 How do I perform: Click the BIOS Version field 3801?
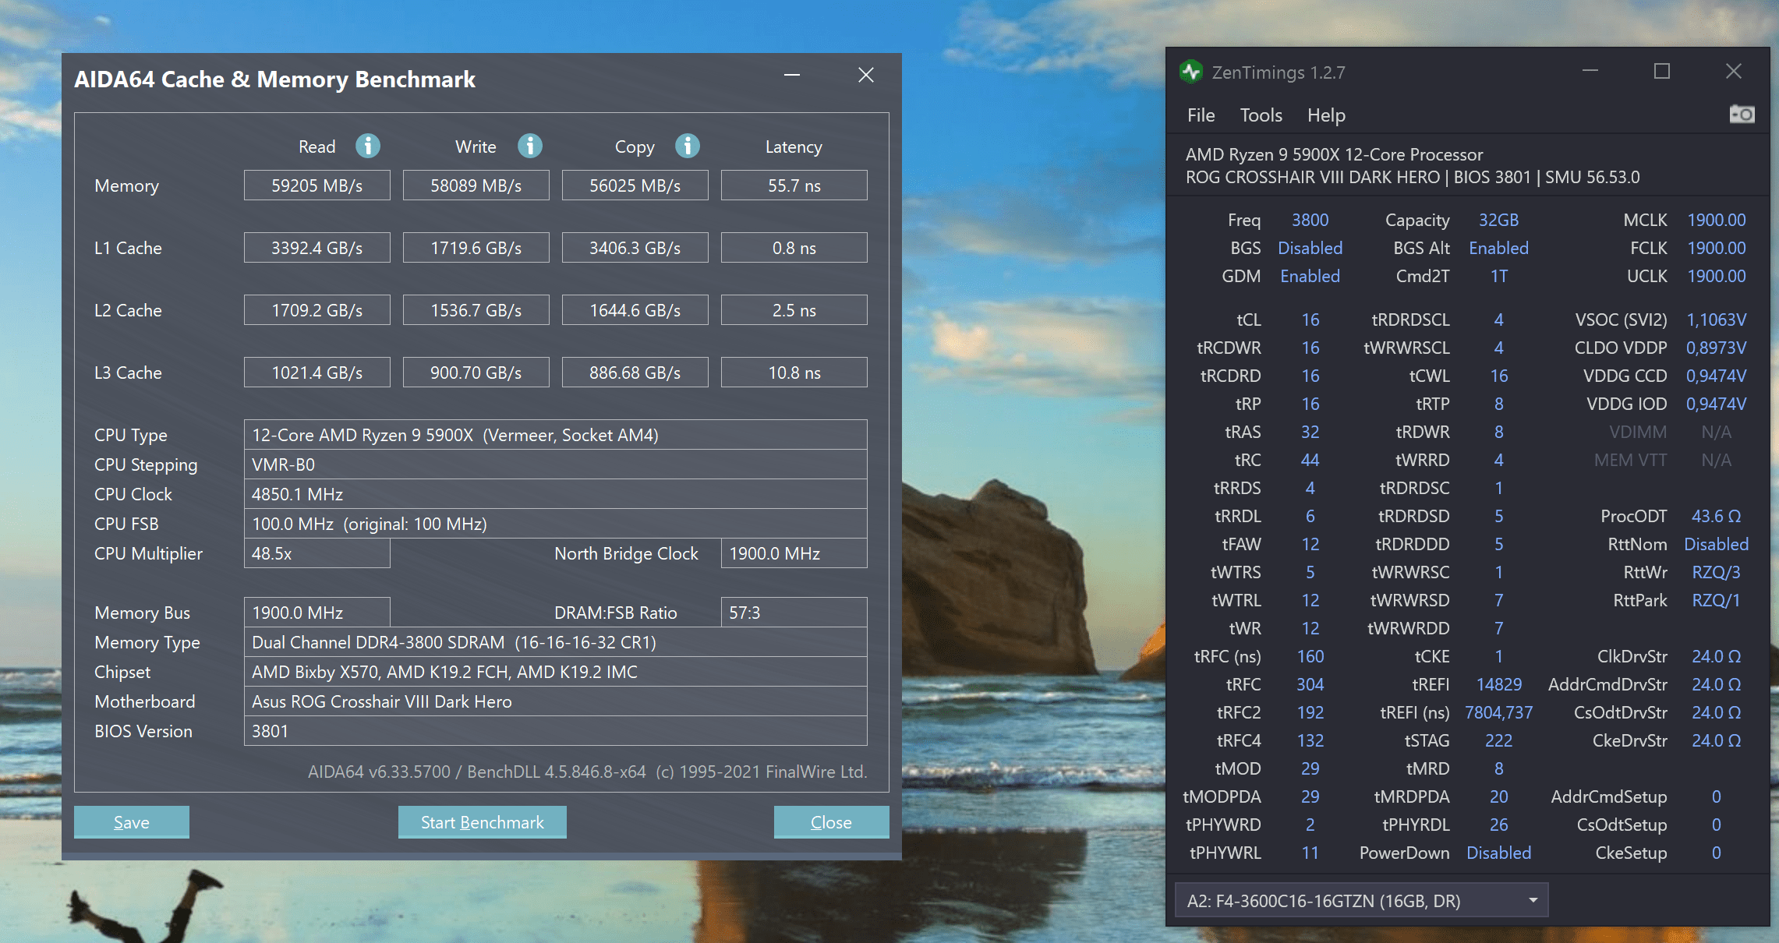[x=556, y=731]
